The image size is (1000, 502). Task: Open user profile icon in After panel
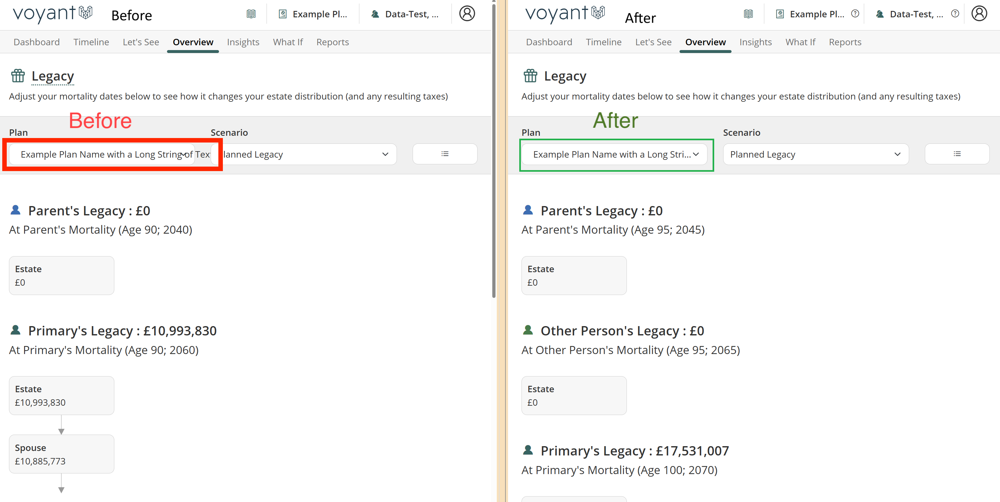(979, 13)
